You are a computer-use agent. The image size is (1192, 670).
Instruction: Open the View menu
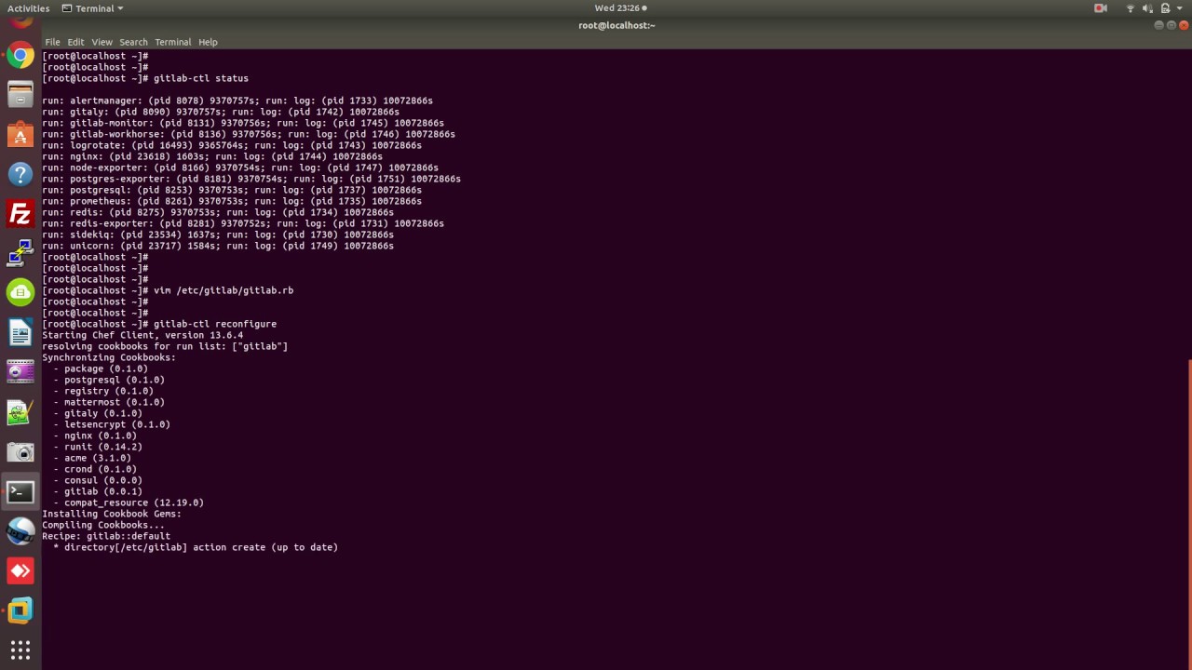click(102, 42)
